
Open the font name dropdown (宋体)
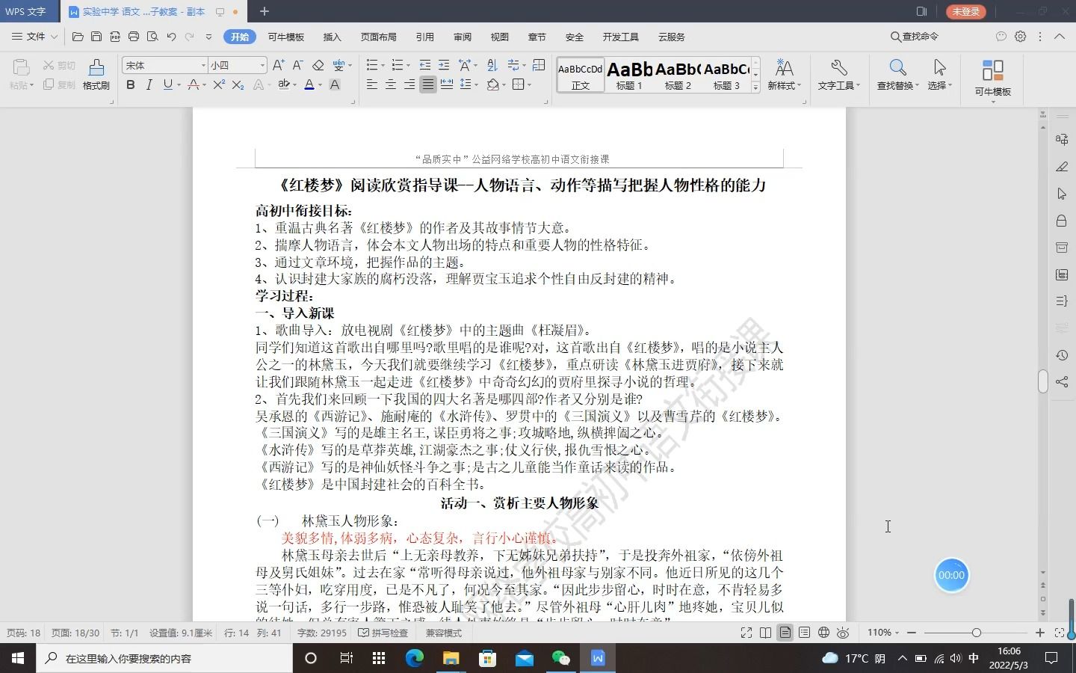[x=202, y=66]
